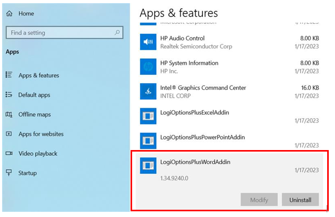The image size is (335, 217).
Task: Expand the Intel Graphics Command Center entry
Action: pyautogui.click(x=229, y=91)
